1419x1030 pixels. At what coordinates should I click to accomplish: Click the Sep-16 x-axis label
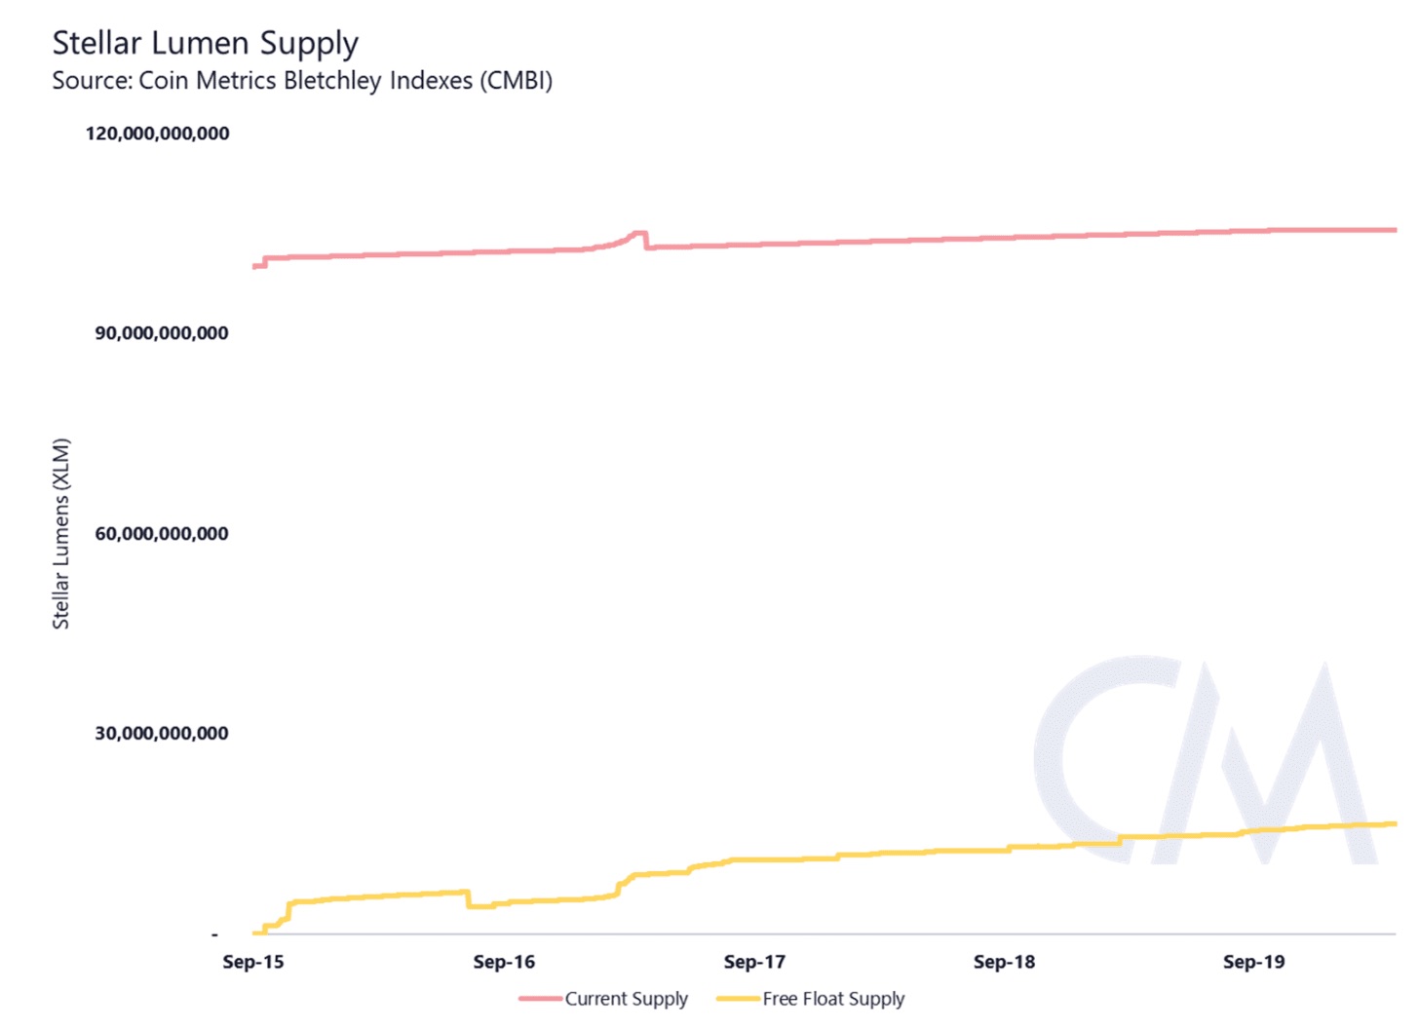click(504, 963)
